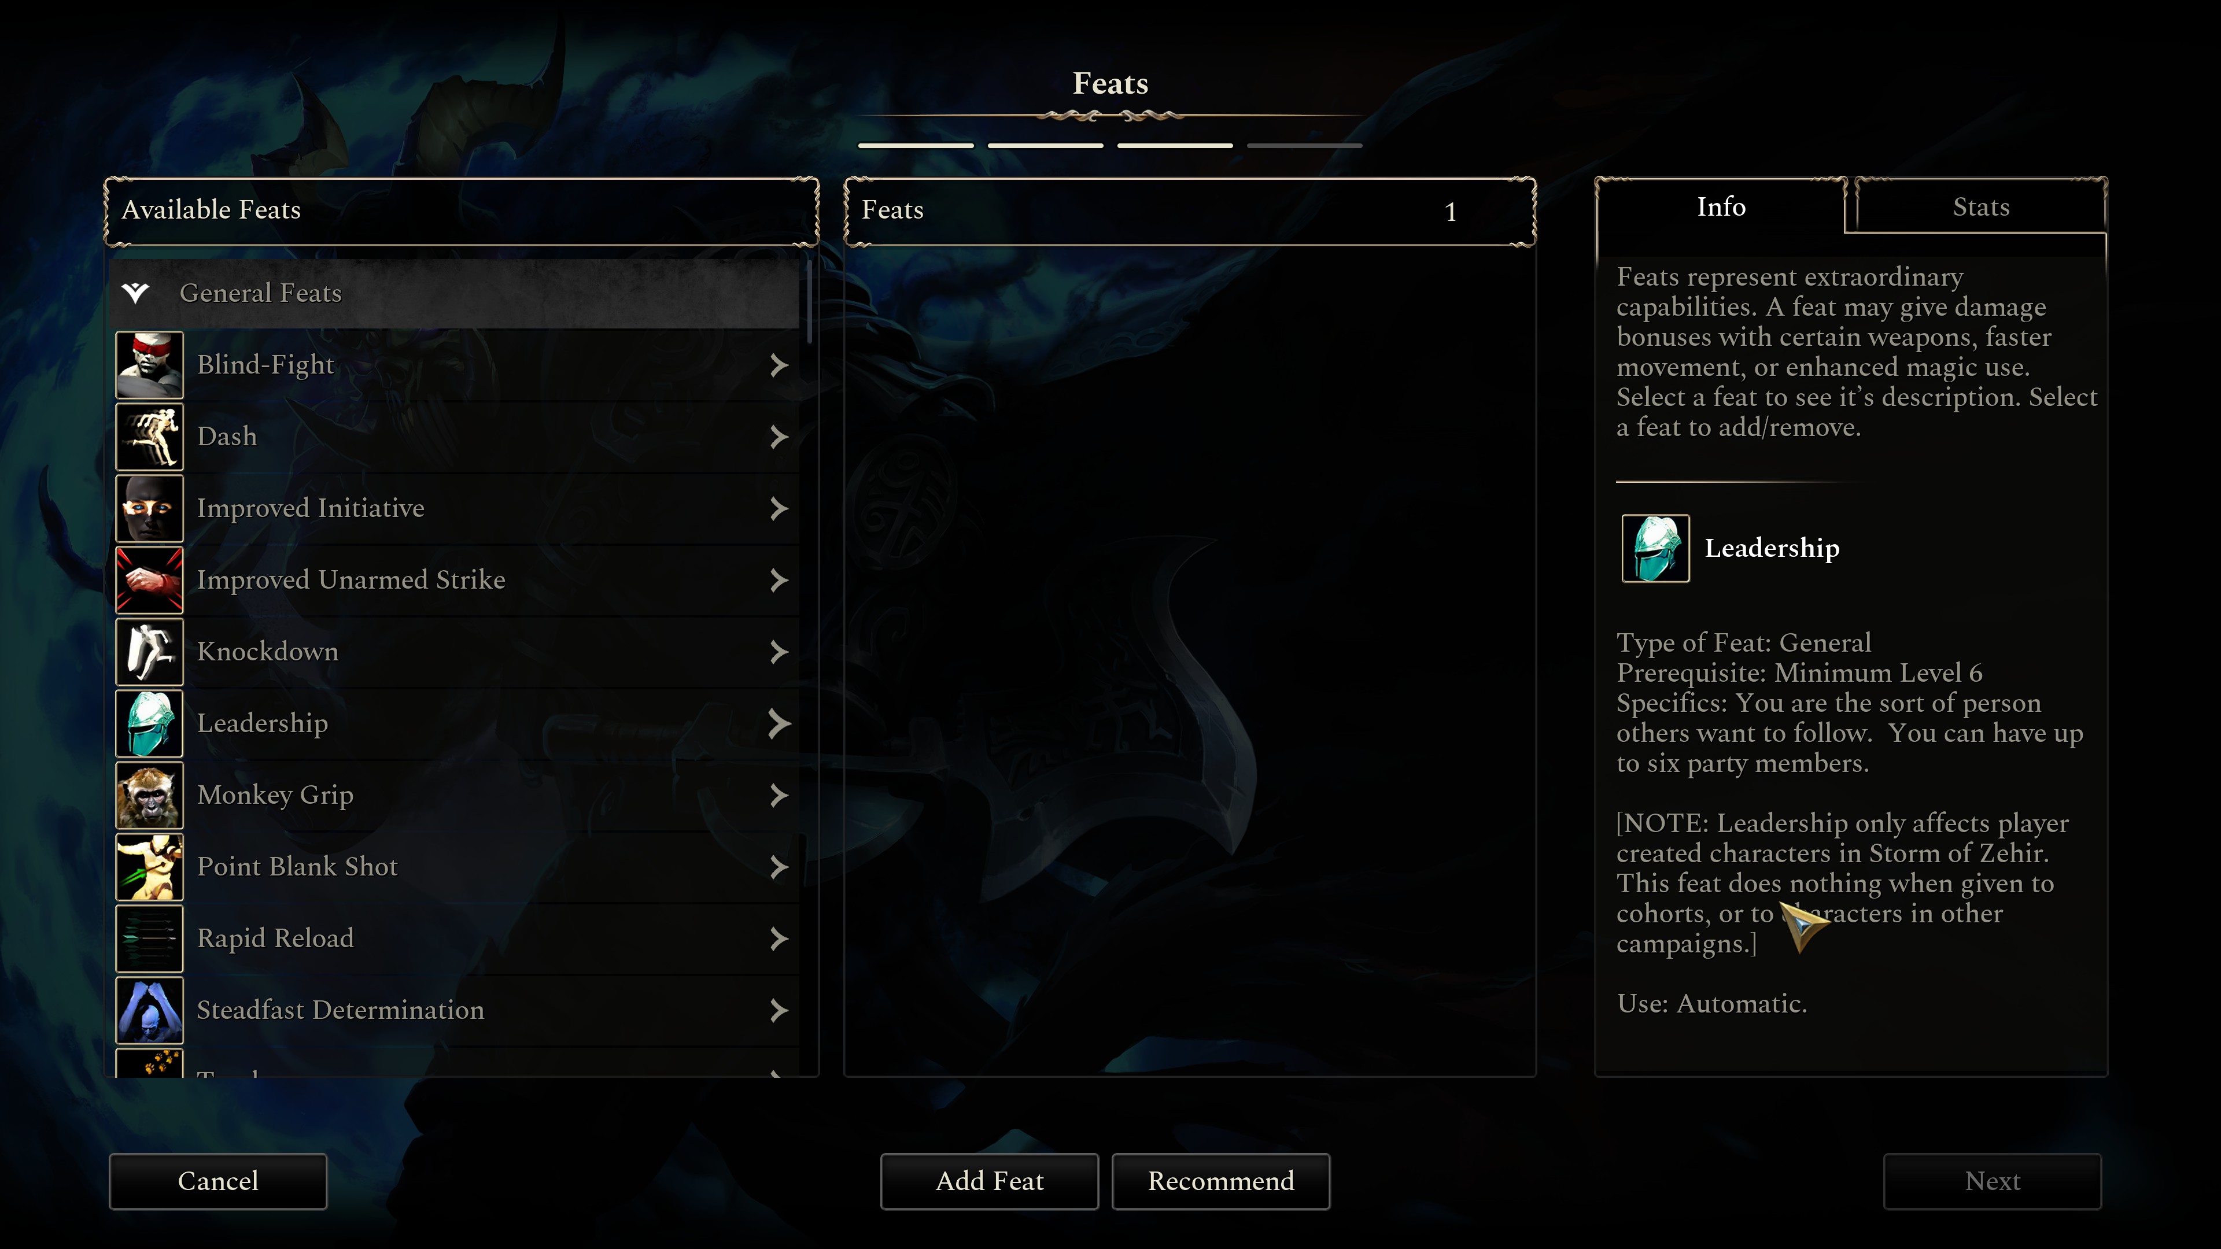Click the Leadership helmet icon in Info panel
The image size is (2221, 1249).
(1655, 548)
